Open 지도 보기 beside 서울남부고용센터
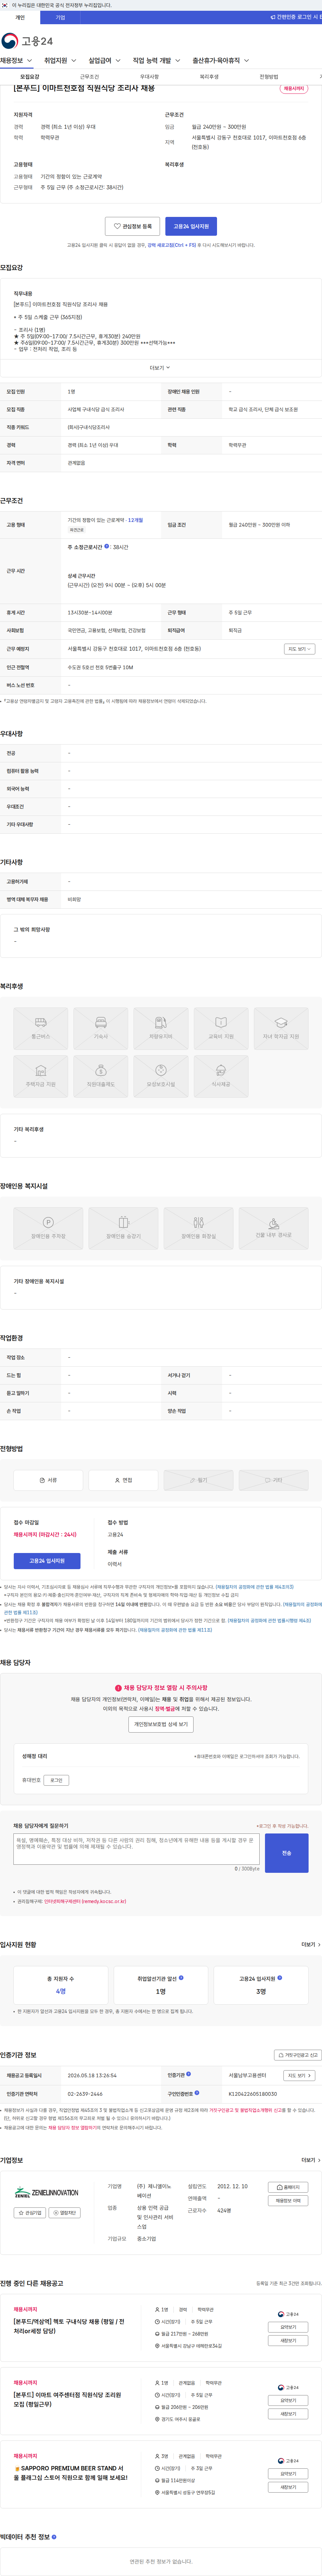 click(299, 2075)
